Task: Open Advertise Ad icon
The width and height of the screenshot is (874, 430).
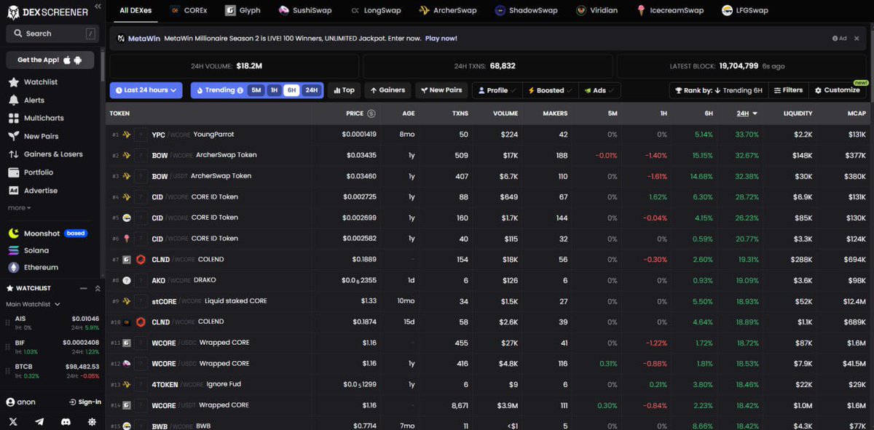Action: (14, 191)
